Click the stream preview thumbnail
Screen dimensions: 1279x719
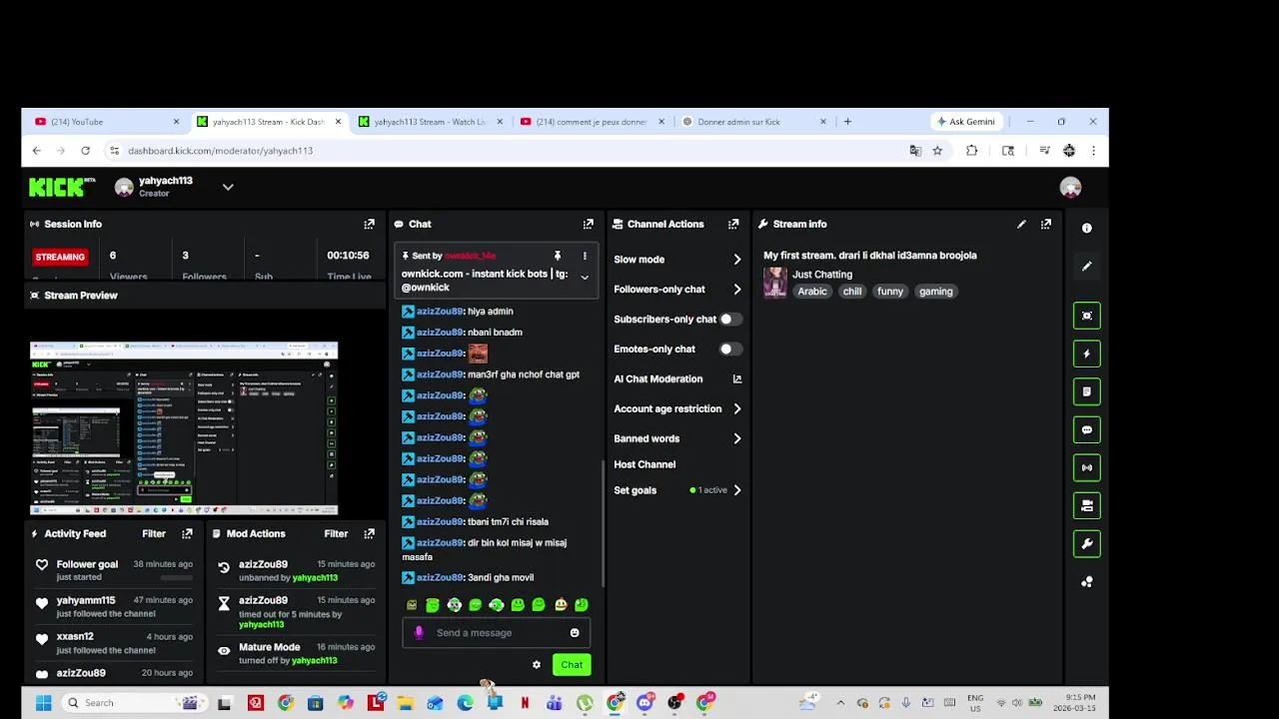pos(184,428)
